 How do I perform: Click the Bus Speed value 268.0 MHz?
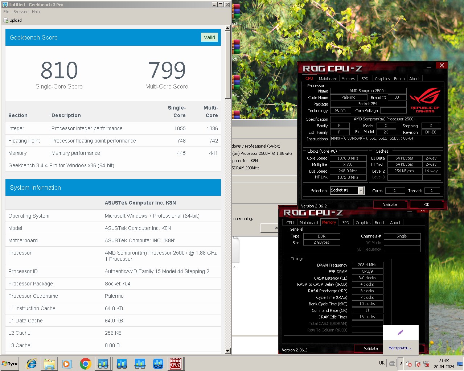coord(348,171)
